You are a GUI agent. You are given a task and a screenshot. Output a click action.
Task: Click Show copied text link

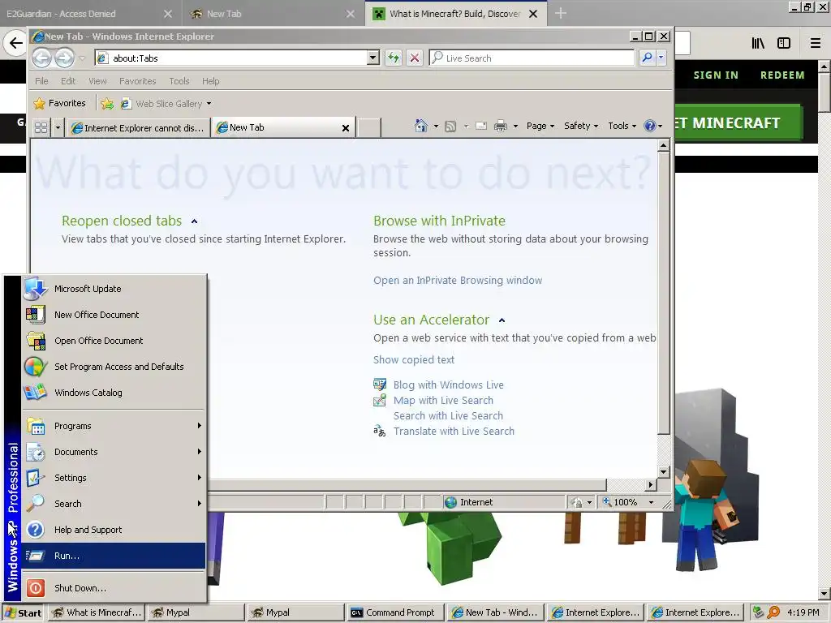(413, 359)
